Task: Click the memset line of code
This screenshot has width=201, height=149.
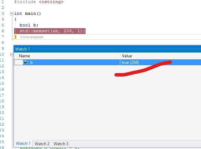Action: click(x=52, y=31)
